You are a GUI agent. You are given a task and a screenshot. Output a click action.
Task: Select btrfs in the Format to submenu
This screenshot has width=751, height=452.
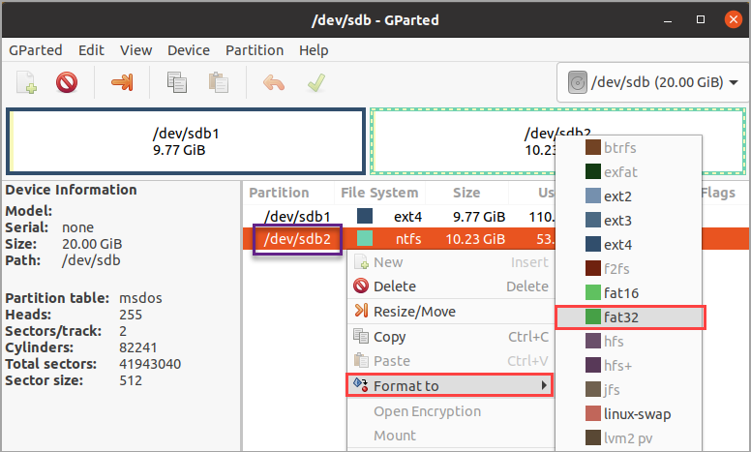[x=629, y=148]
